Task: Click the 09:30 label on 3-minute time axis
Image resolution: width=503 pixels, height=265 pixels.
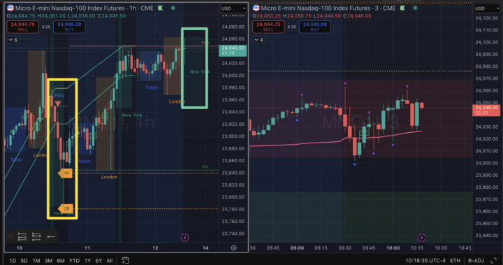Action: pos(345,248)
